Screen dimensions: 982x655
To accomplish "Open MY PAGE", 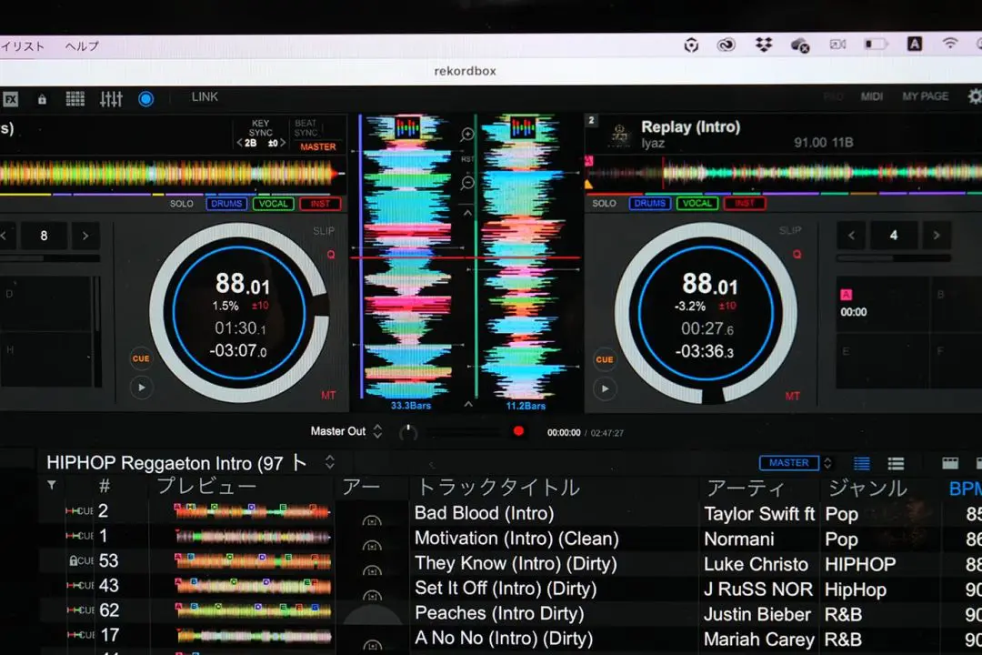I will pos(925,96).
